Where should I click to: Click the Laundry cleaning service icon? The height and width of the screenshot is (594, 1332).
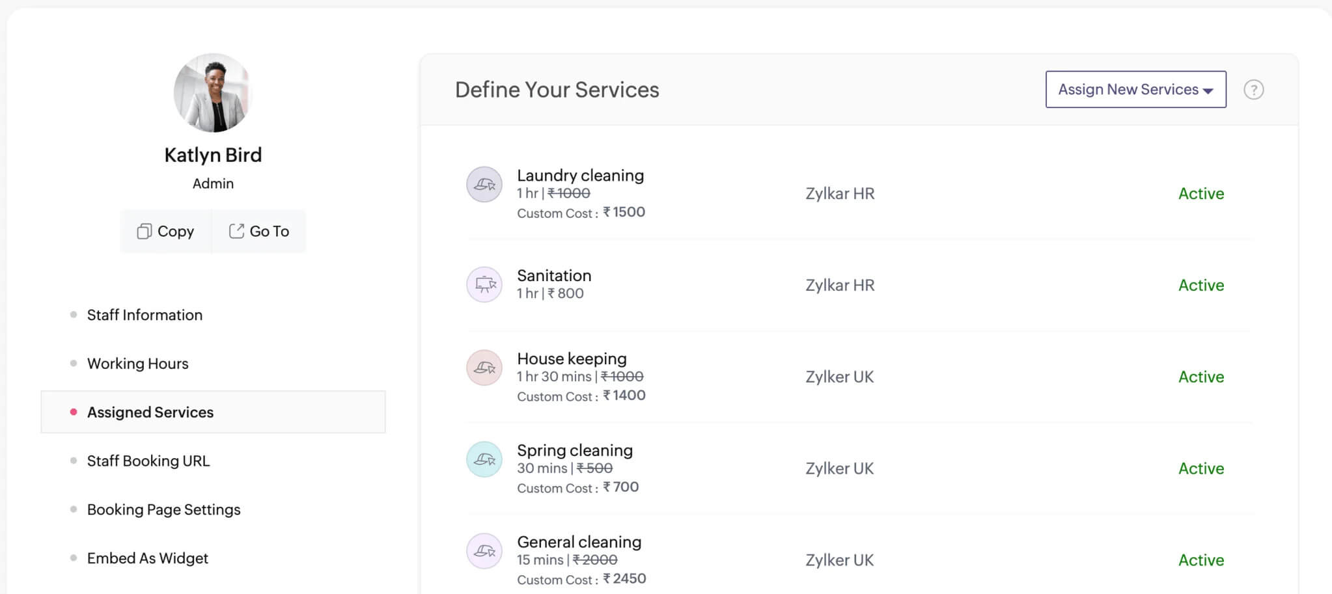pyautogui.click(x=484, y=185)
